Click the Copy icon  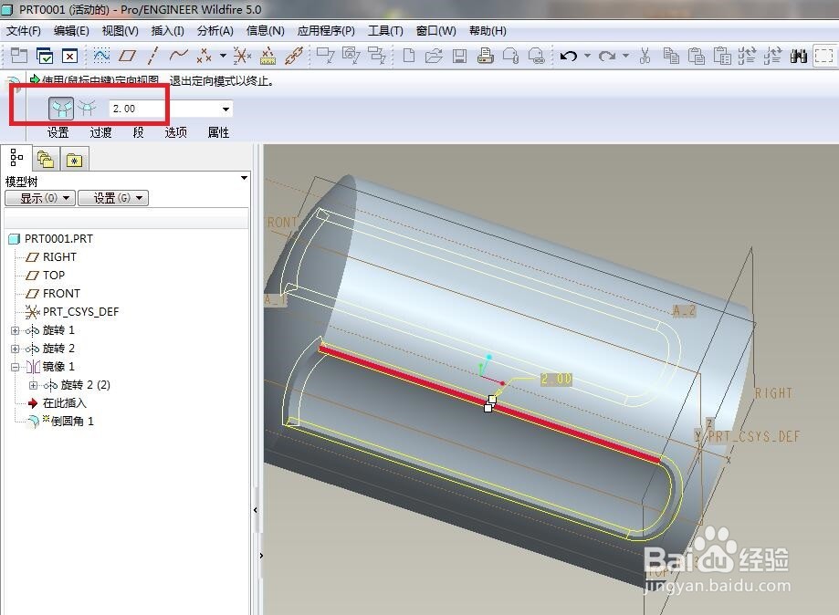671,55
